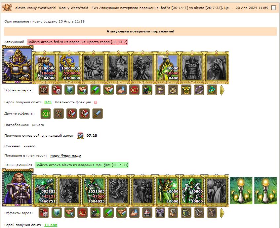Click the castle fortification hero effect icon
Image resolution: width=280 pixels, height=228 pixels.
44,90
